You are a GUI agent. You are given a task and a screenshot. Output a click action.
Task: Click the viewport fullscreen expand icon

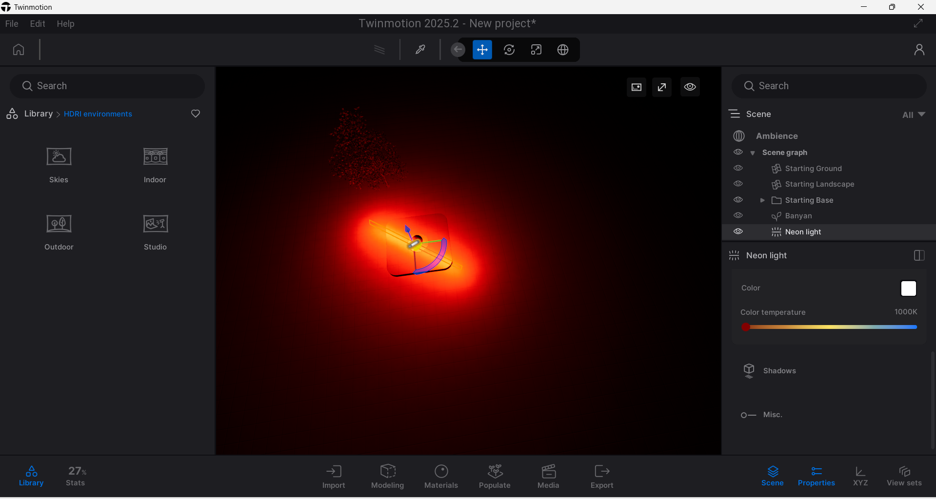(662, 87)
